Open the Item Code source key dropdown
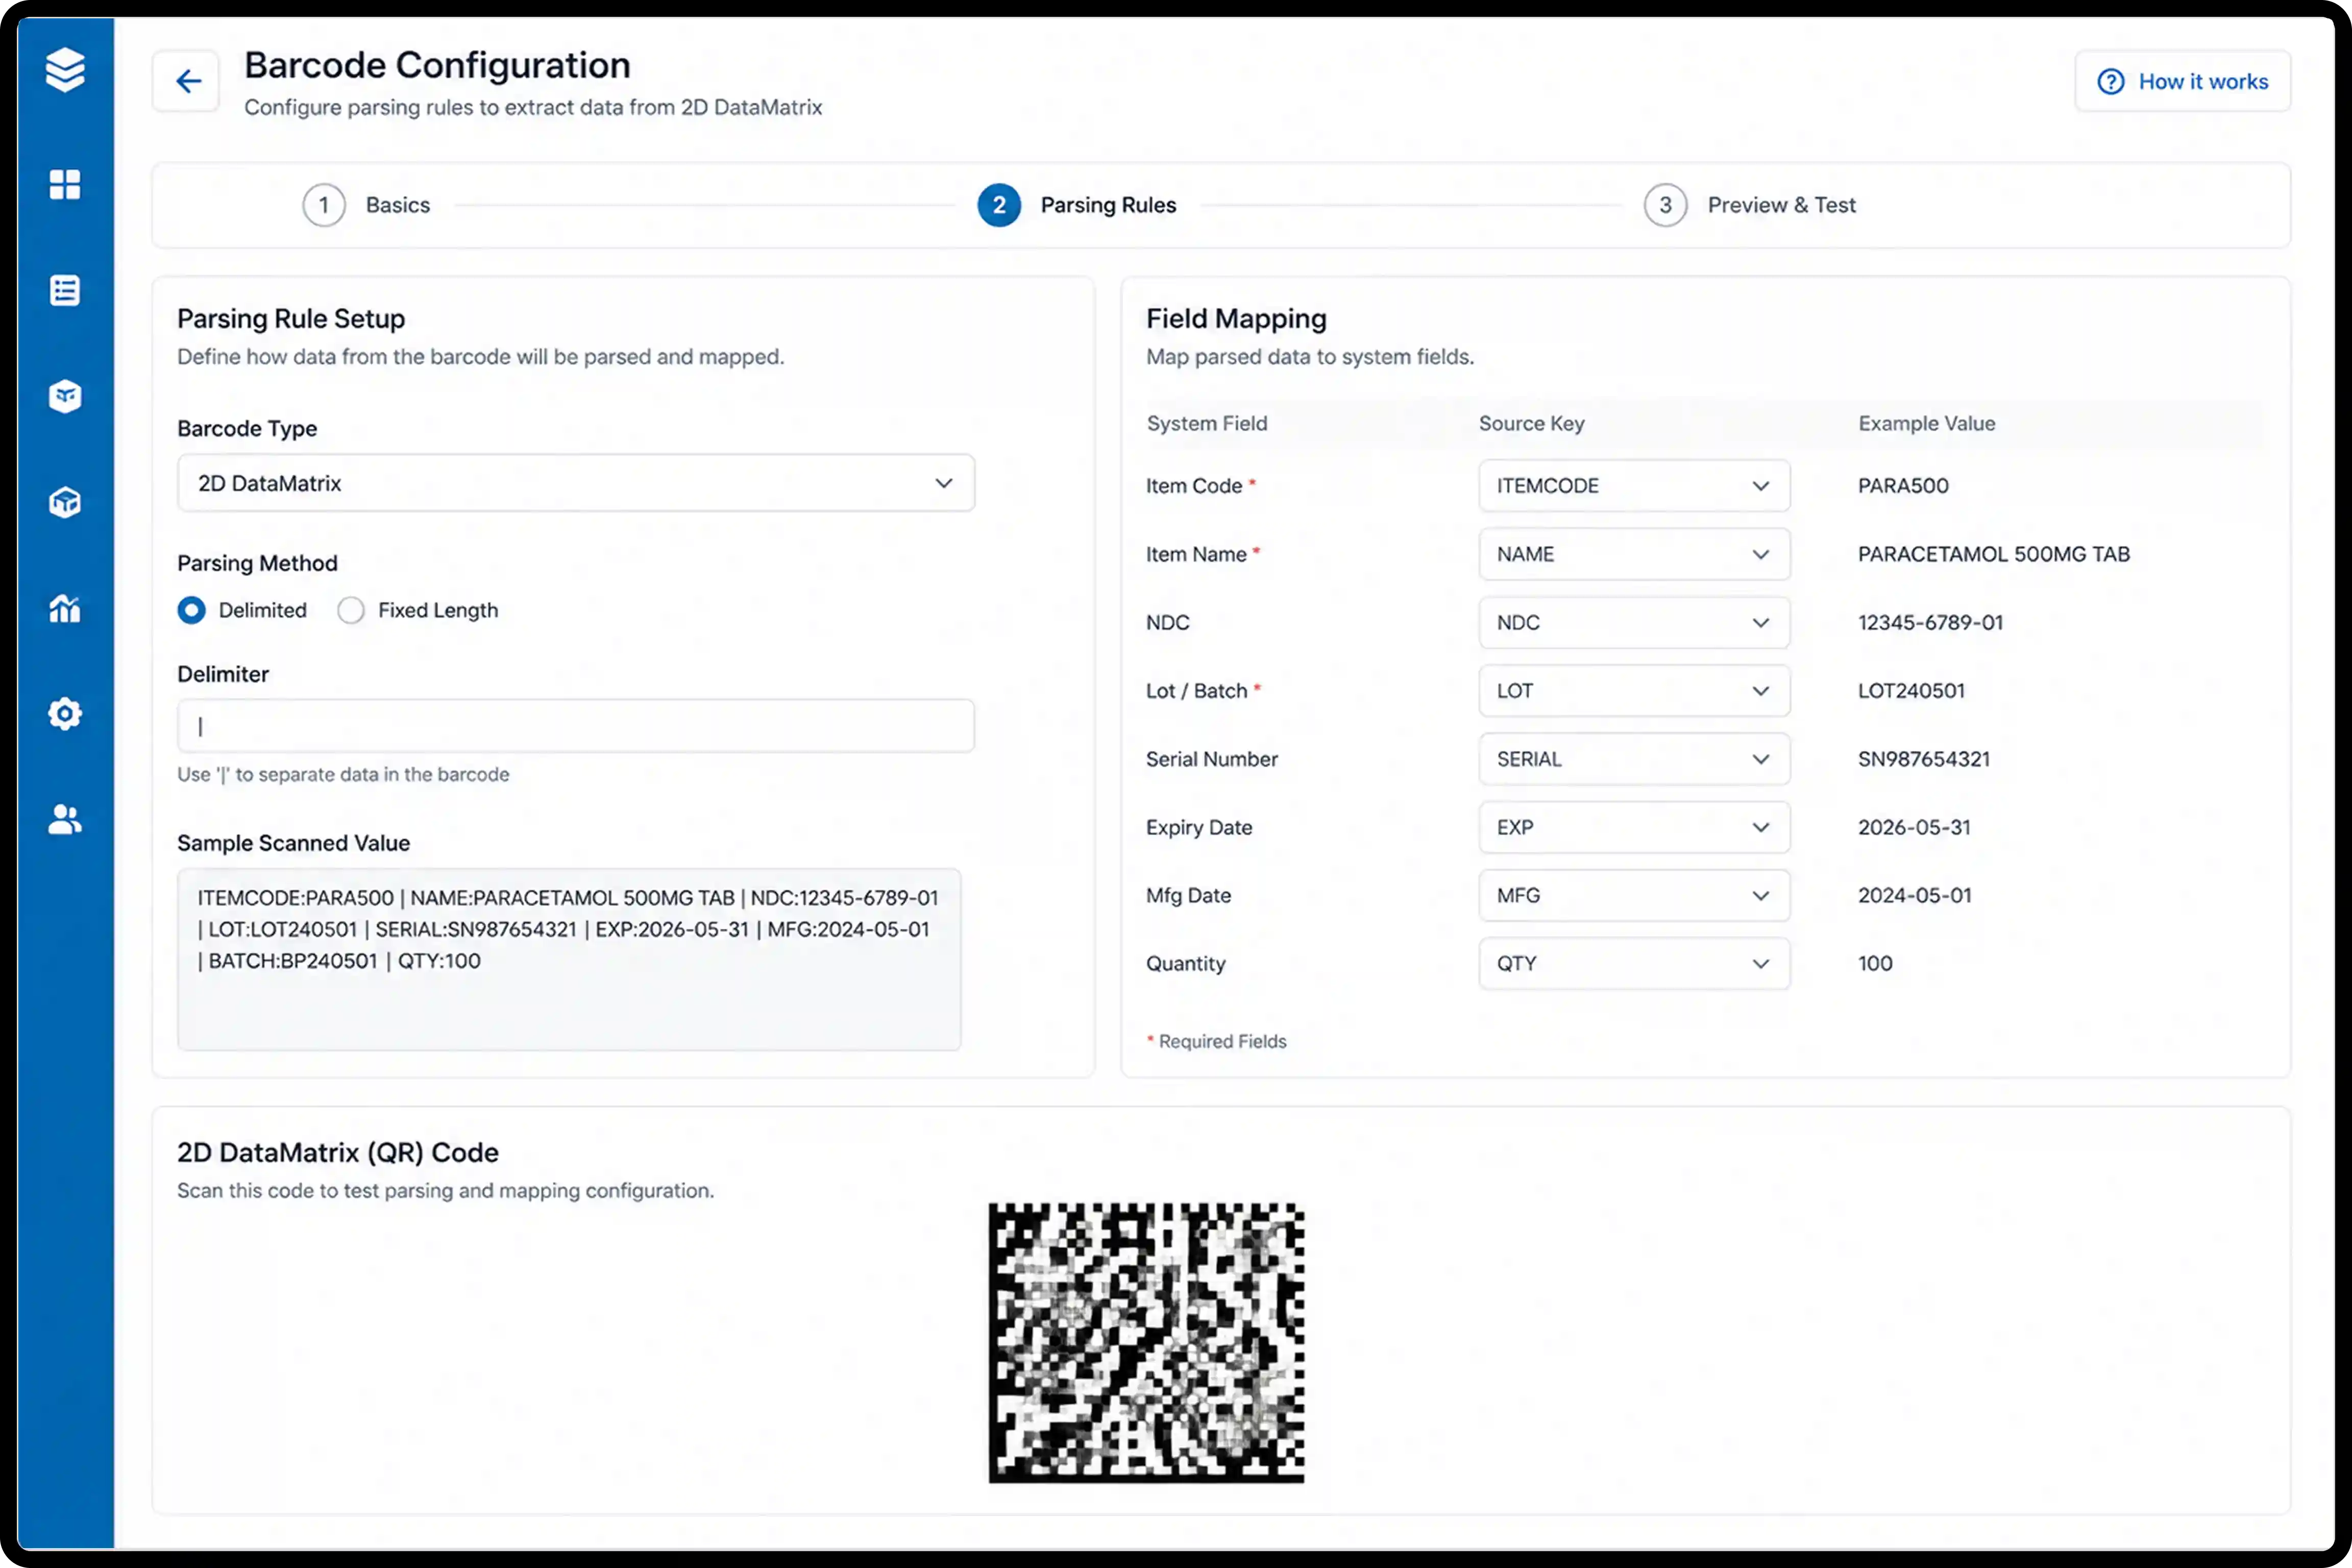 (x=1634, y=486)
